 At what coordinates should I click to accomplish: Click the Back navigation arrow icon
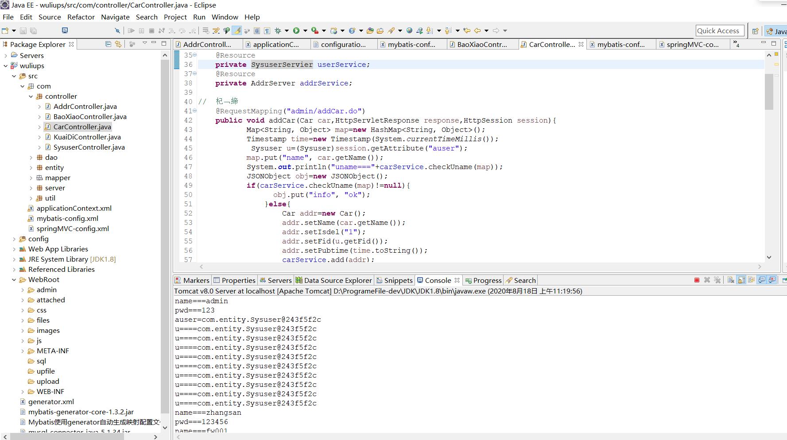[x=477, y=31]
